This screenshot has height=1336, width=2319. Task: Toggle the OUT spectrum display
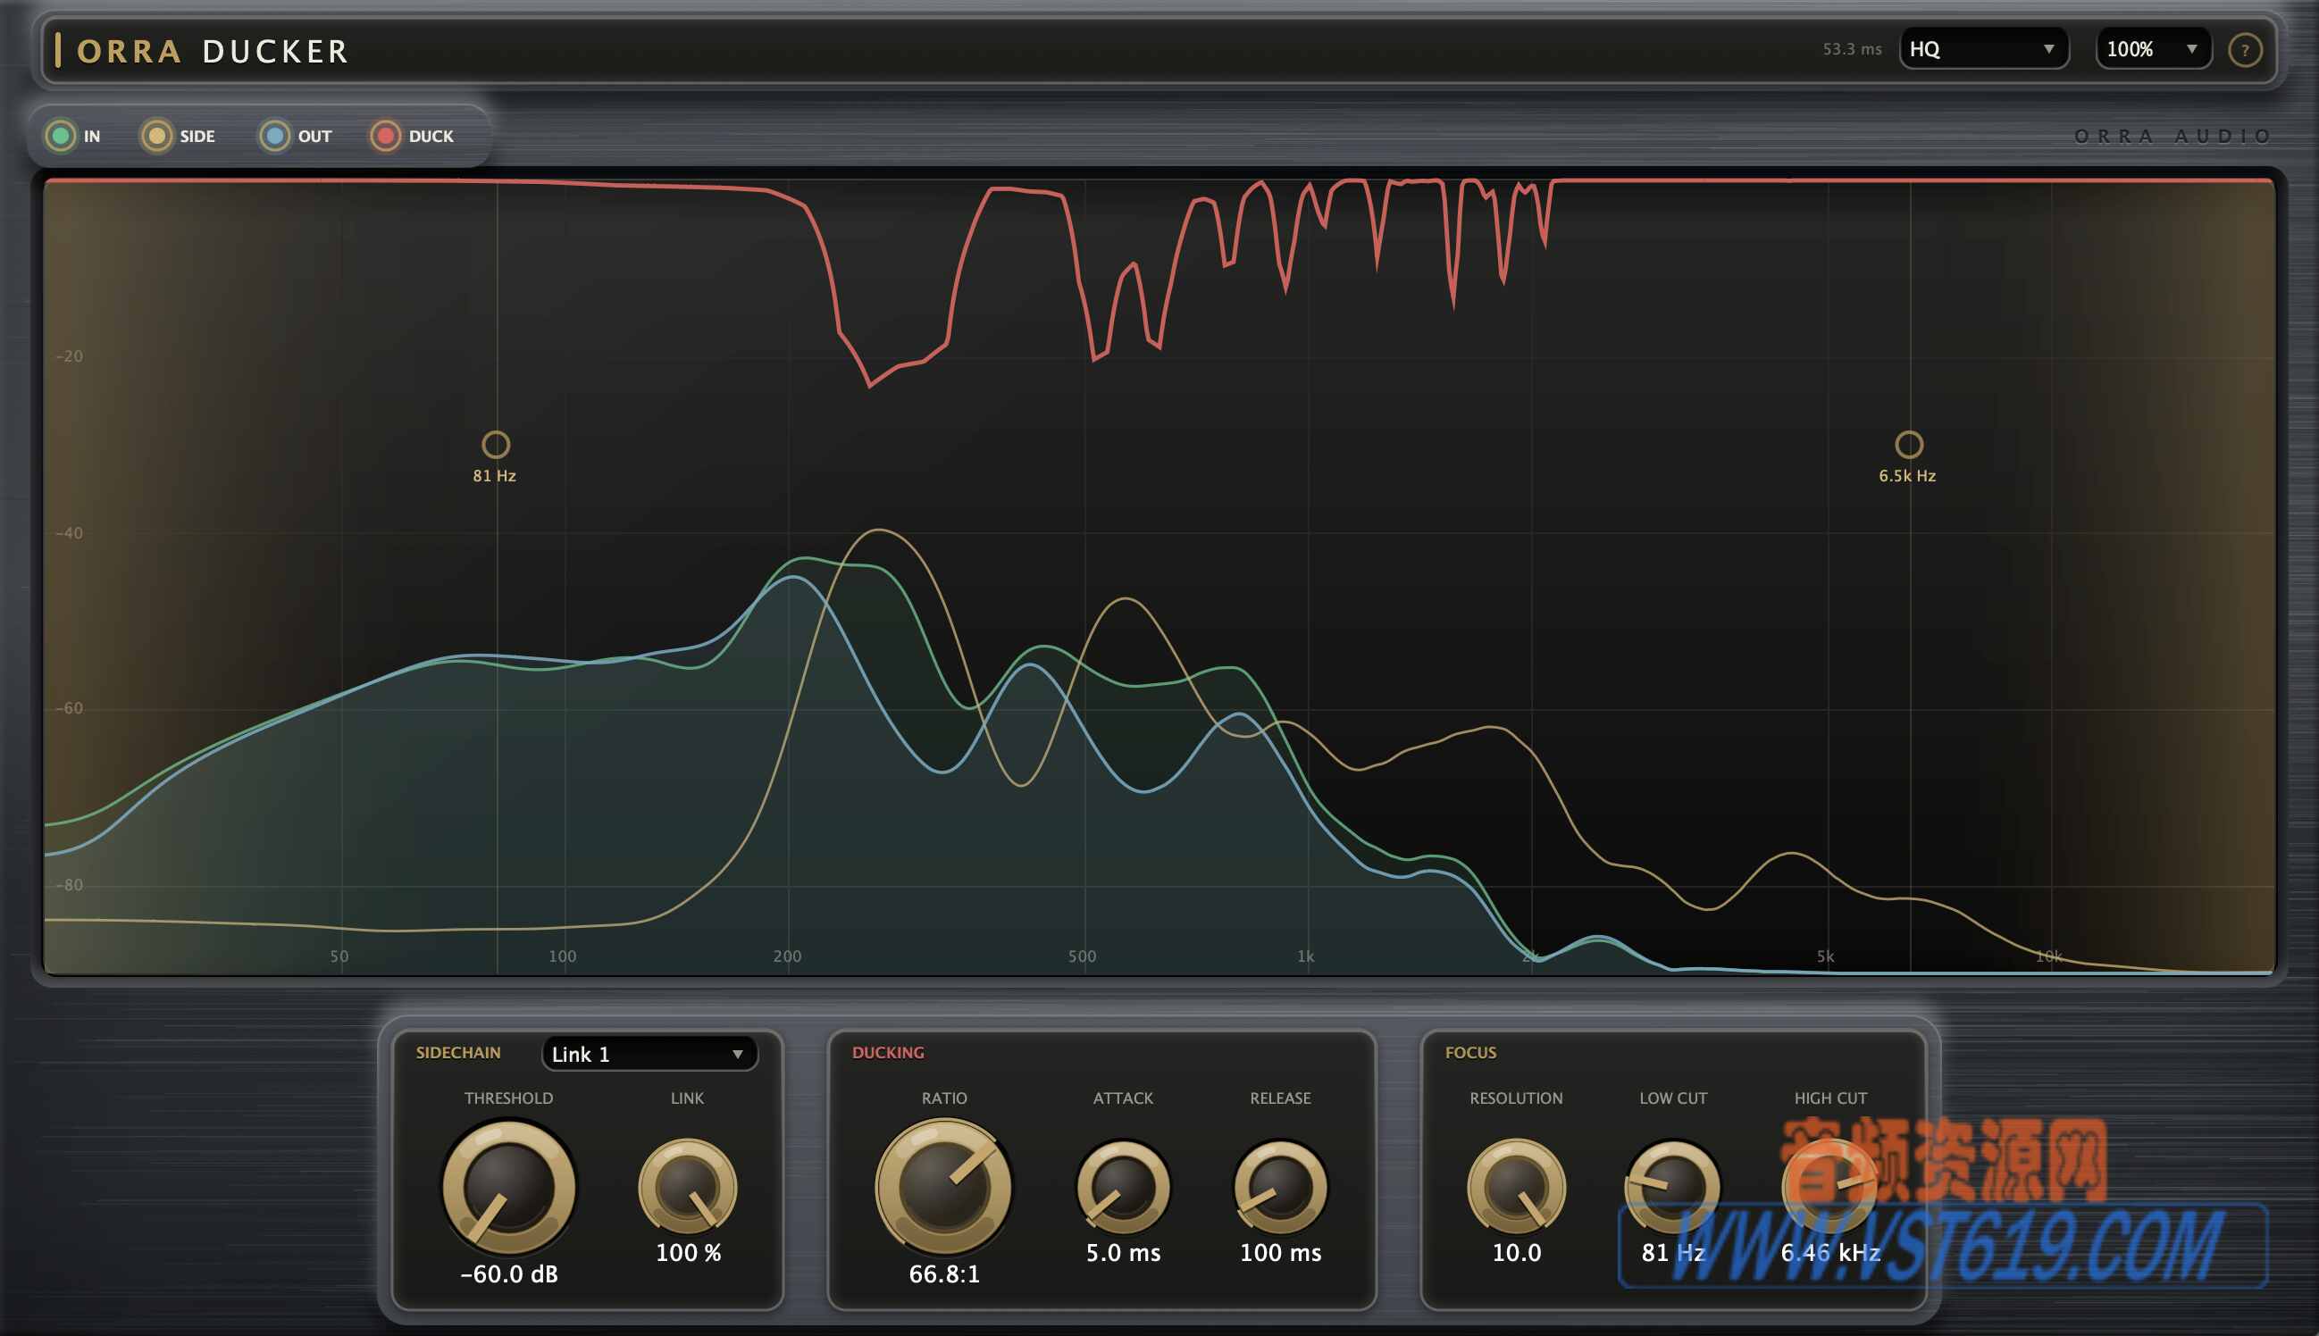coord(274,136)
